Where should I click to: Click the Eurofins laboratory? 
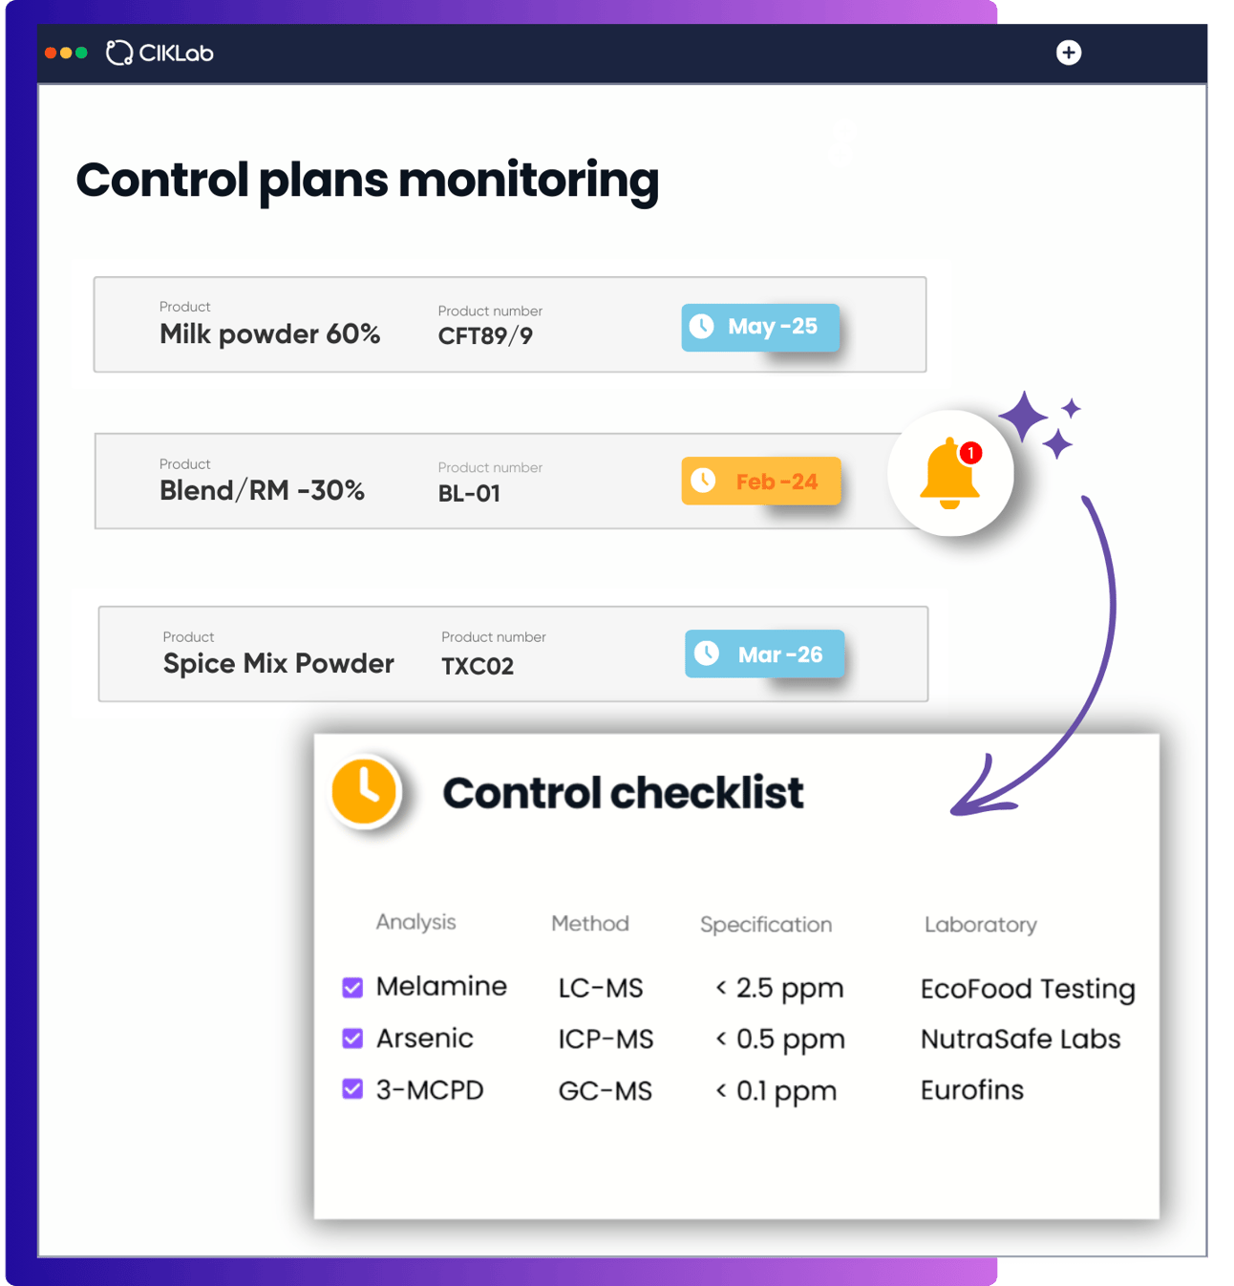point(971,1090)
